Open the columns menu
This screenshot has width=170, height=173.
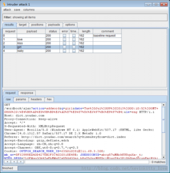point(29,10)
